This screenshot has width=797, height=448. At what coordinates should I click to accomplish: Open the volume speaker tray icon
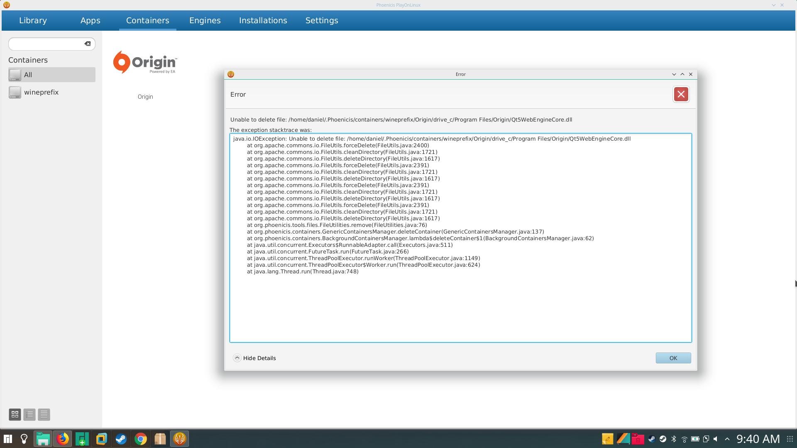tap(716, 439)
